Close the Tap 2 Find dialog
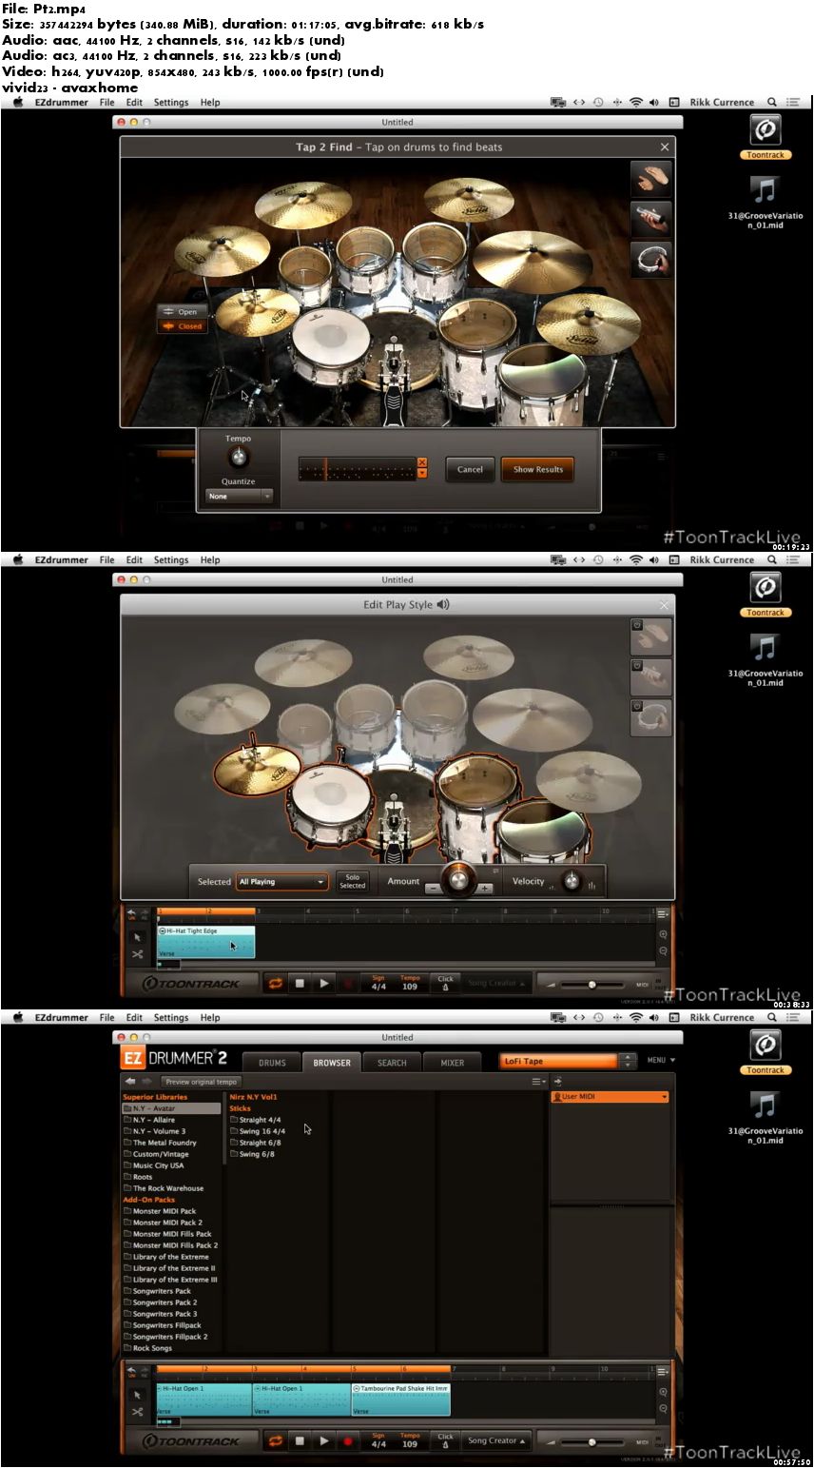The height and width of the screenshot is (1468, 814). (x=665, y=147)
